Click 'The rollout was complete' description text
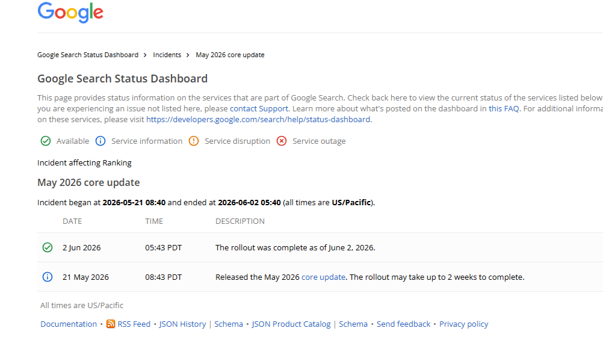The width and height of the screenshot is (603, 340). point(295,247)
